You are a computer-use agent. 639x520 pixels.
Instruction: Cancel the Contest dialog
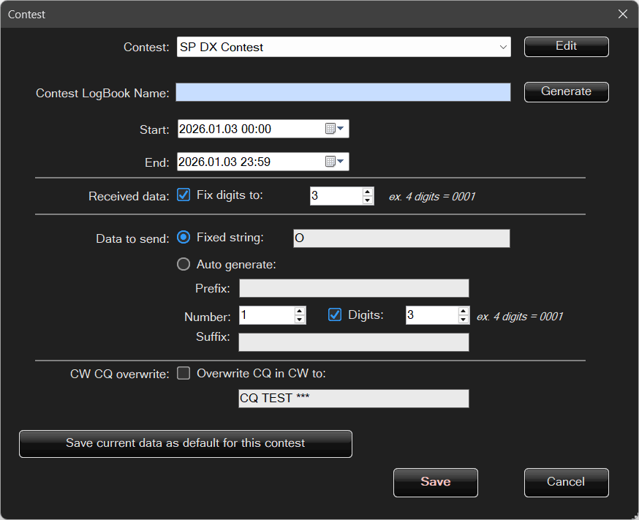pos(566,482)
